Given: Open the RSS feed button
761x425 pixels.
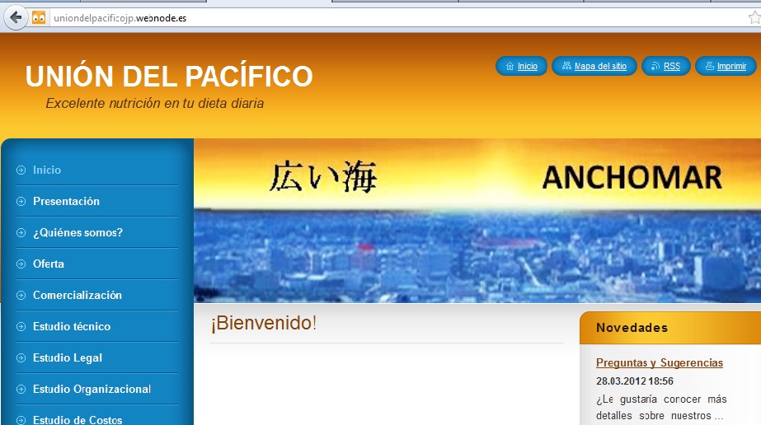Looking at the screenshot, I should pyautogui.click(x=665, y=66).
